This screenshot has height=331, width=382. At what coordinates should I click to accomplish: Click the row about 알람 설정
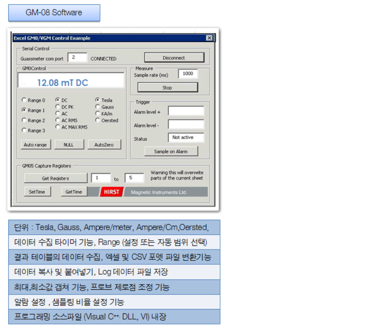point(114,302)
